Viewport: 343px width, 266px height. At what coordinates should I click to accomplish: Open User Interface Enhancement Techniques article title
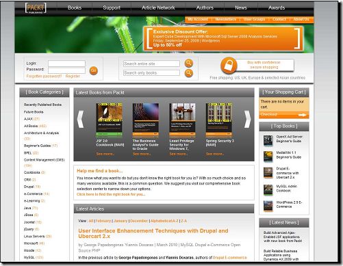tap(153, 233)
